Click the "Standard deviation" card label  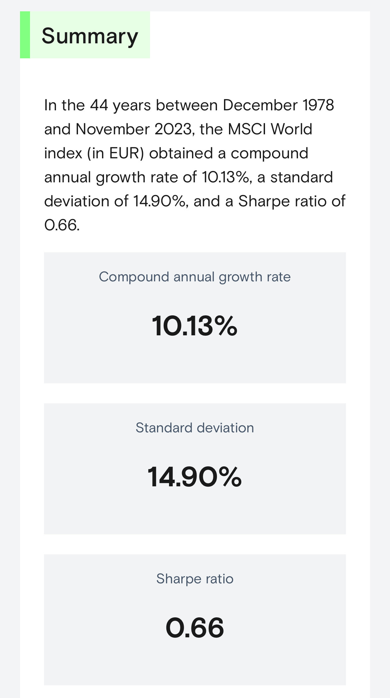pyautogui.click(x=195, y=428)
